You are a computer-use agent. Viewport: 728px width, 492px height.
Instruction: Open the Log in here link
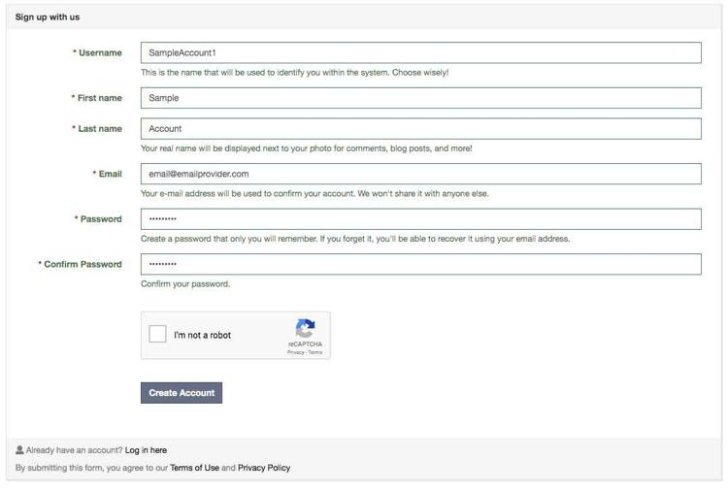coord(146,450)
